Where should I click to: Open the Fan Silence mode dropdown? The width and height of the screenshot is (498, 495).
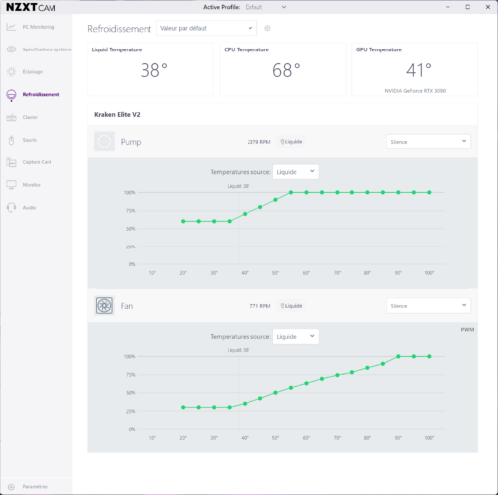[x=429, y=306]
